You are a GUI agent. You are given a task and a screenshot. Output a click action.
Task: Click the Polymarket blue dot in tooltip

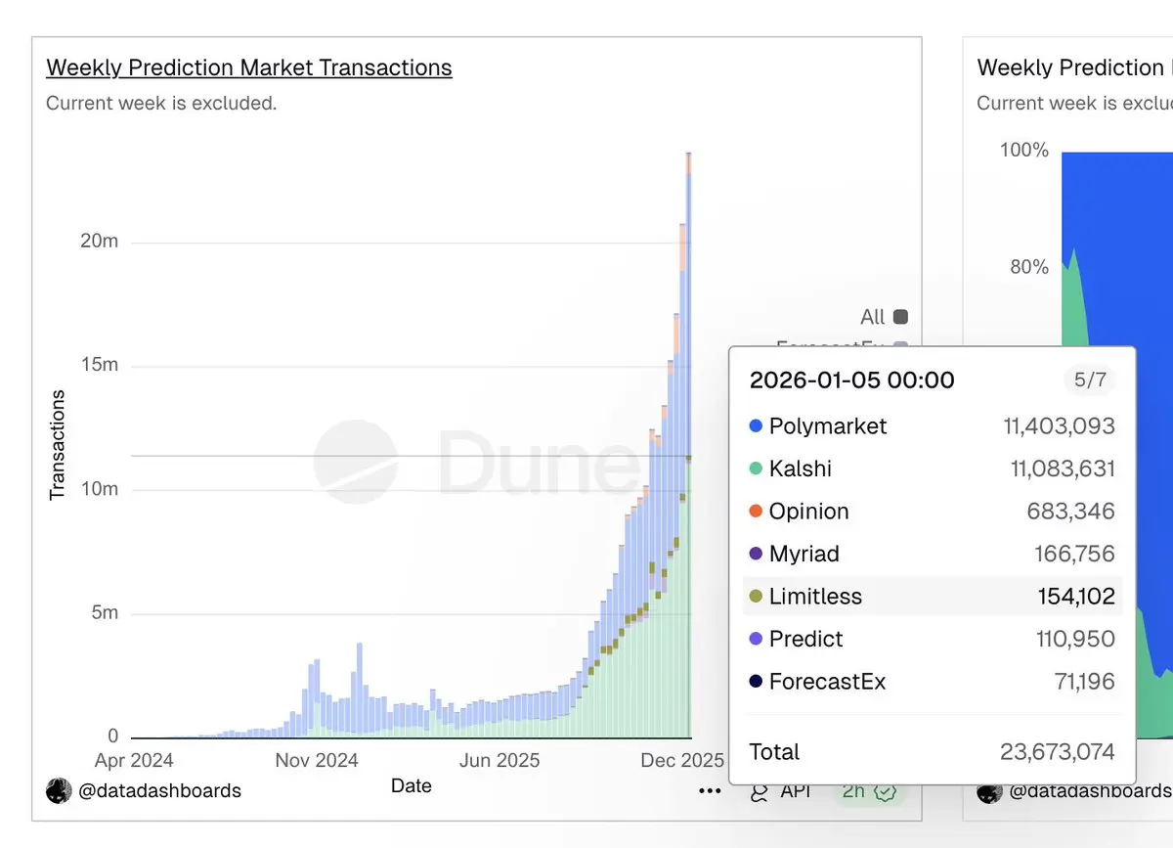click(755, 426)
